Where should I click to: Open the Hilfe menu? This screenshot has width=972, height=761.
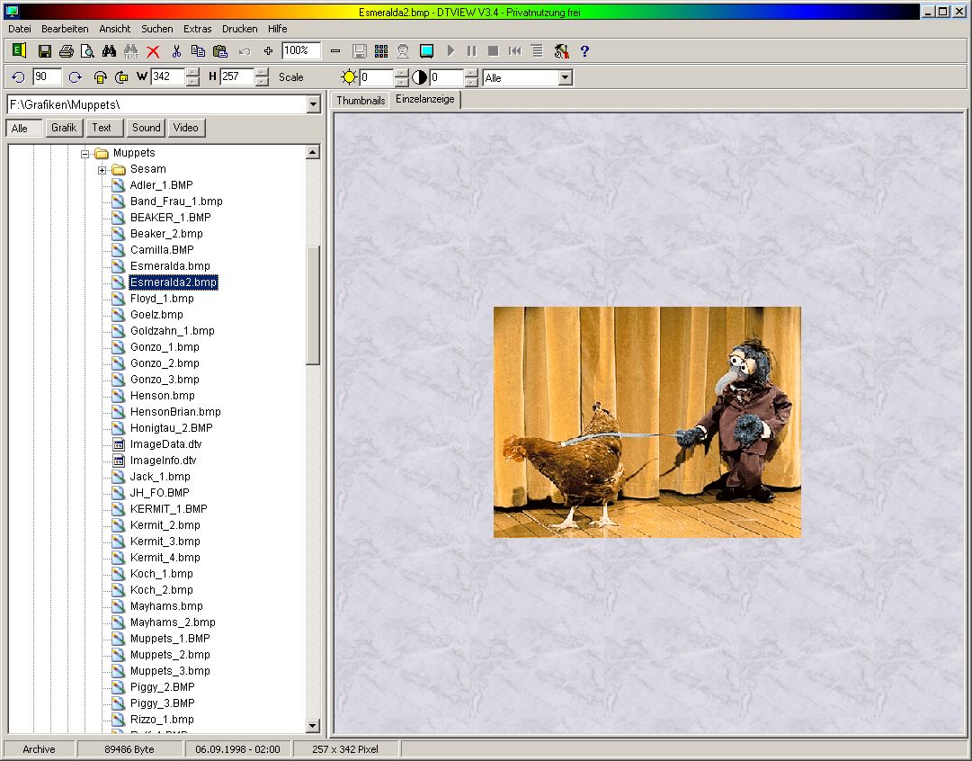click(277, 29)
